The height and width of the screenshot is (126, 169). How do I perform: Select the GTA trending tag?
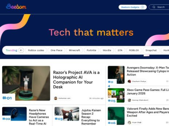click(120, 50)
